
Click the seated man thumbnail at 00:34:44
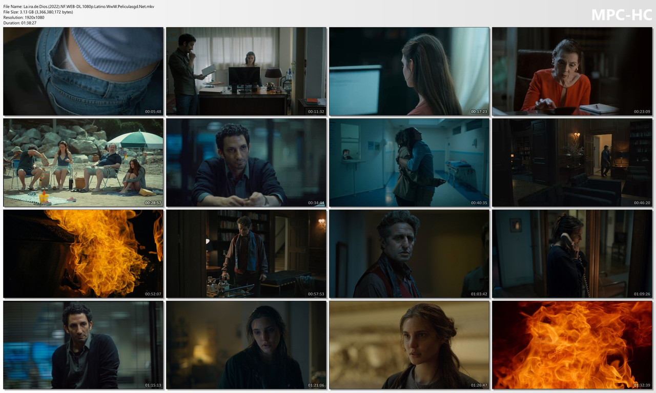(246, 162)
